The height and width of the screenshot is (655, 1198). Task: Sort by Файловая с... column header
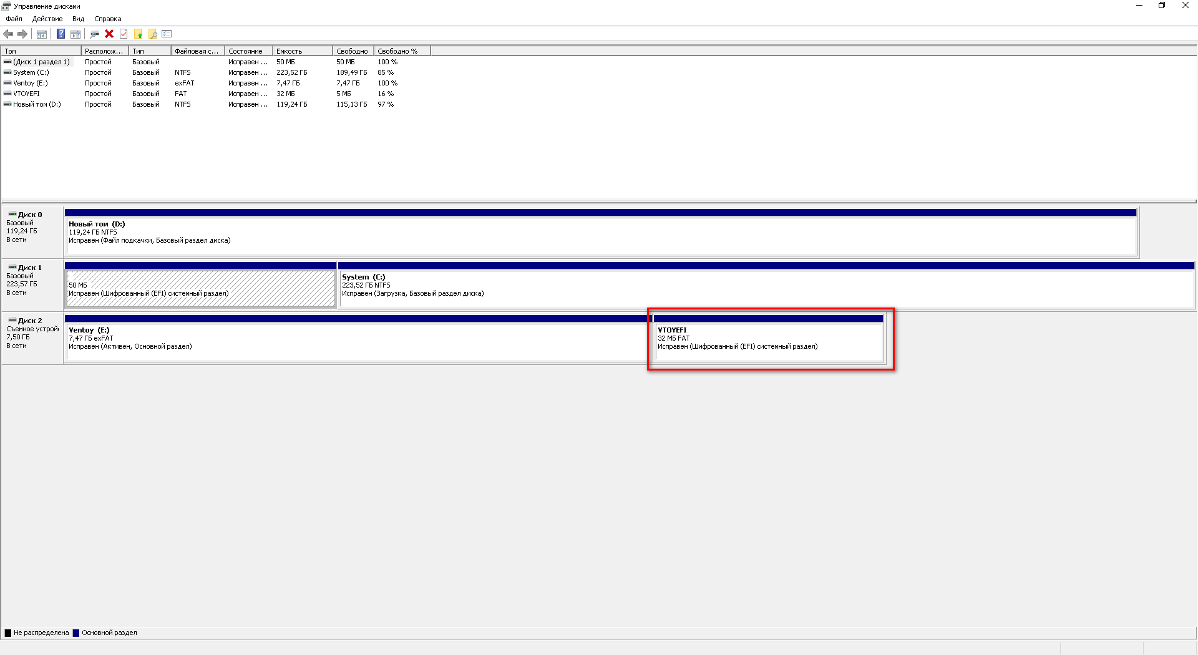click(198, 51)
